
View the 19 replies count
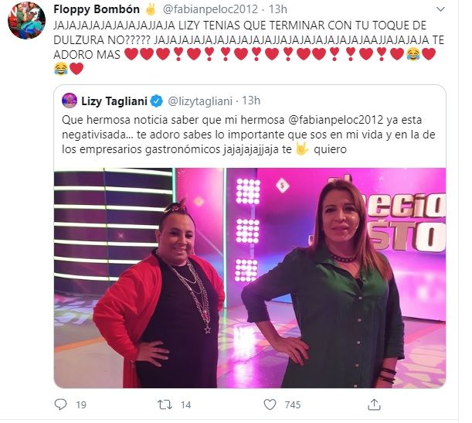[81, 404]
